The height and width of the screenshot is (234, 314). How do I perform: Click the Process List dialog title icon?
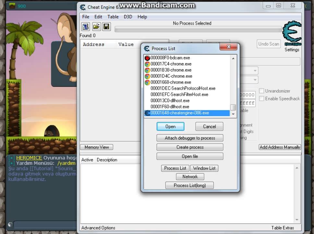147,48
